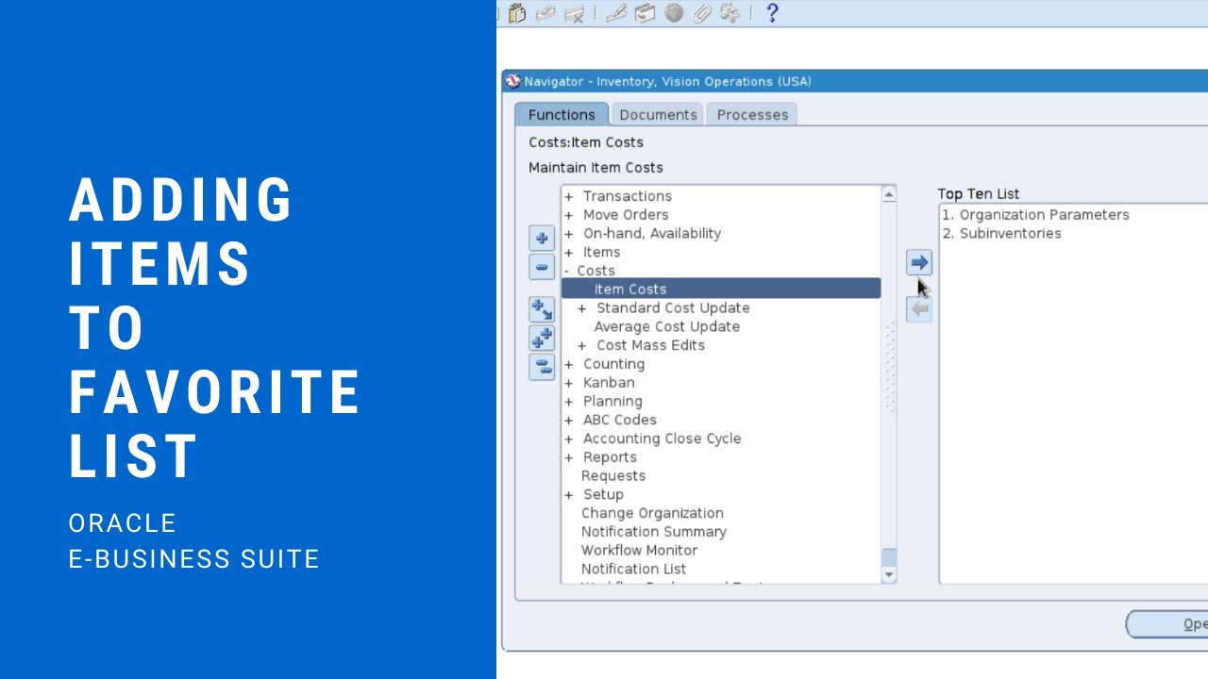Image resolution: width=1208 pixels, height=679 pixels.
Task: Add Item Costs using right arrow button
Action: point(919,262)
